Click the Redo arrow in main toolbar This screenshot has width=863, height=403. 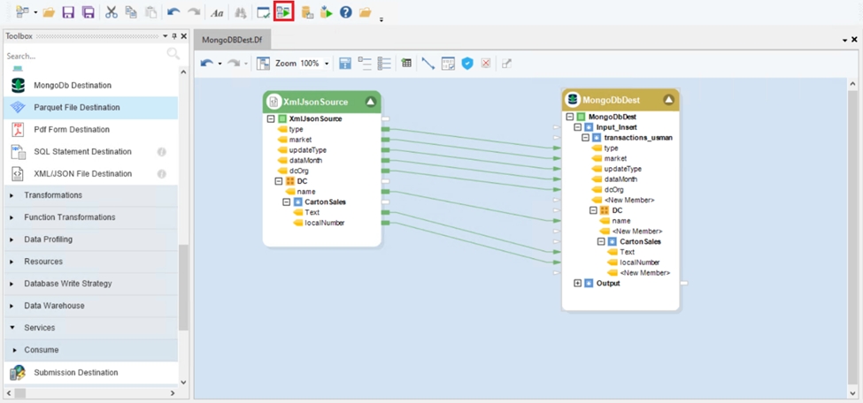point(194,11)
